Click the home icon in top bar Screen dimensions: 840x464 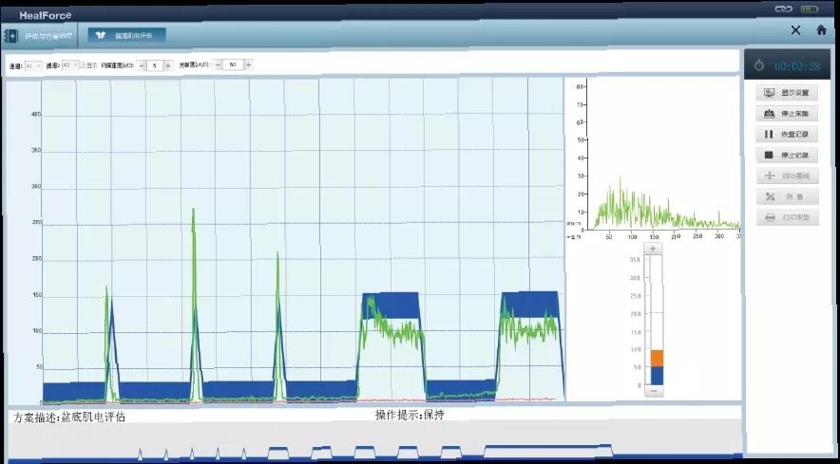click(821, 30)
